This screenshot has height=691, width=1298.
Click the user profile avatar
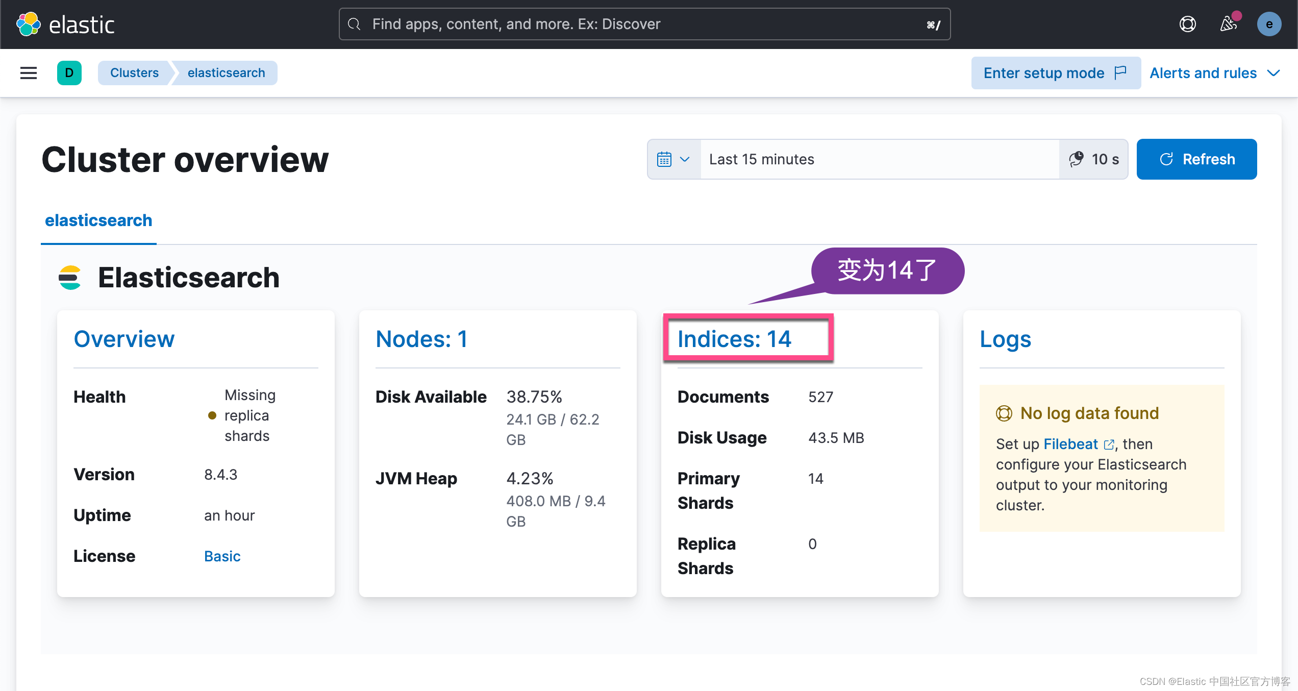click(1269, 23)
